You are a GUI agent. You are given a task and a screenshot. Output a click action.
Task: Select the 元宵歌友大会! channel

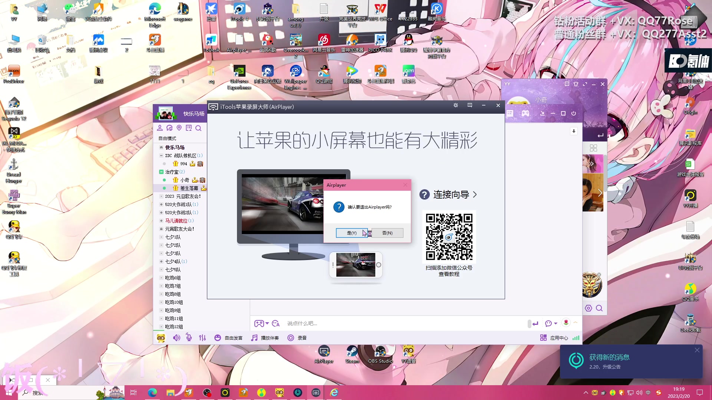(x=179, y=229)
